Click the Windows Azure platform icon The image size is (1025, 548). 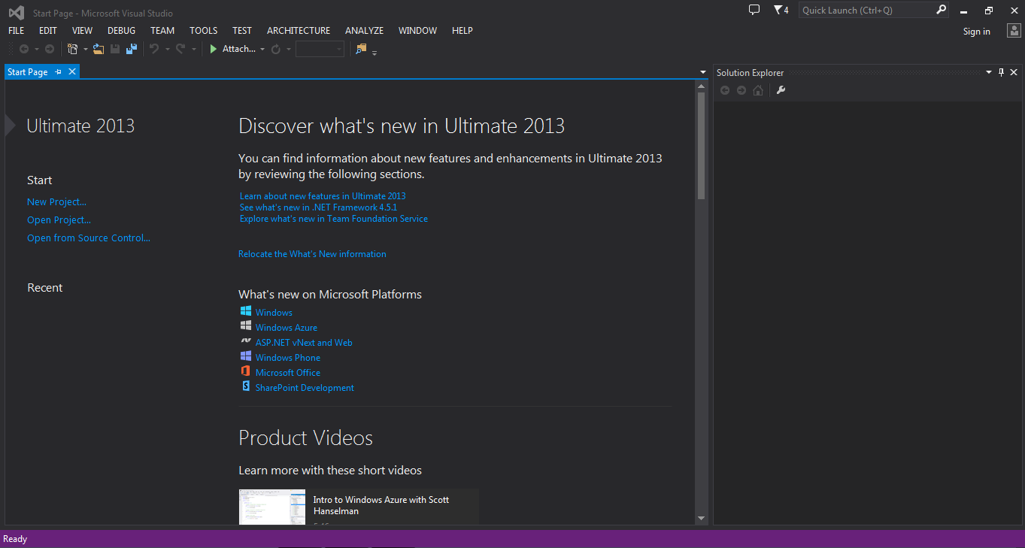tap(245, 326)
